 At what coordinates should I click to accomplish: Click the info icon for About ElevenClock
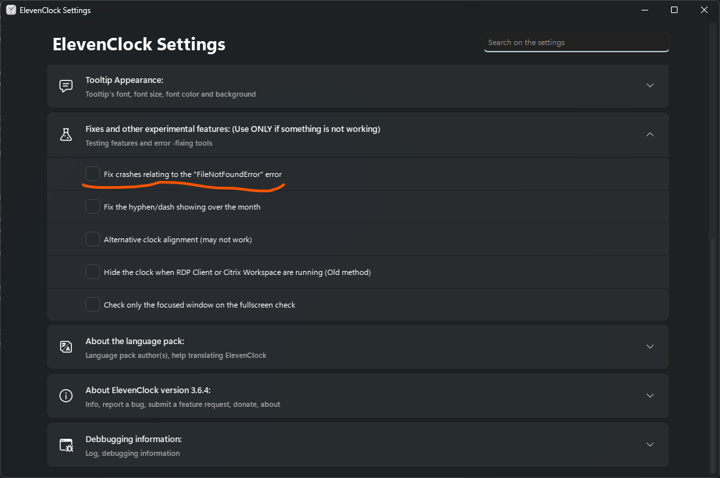pyautogui.click(x=65, y=395)
